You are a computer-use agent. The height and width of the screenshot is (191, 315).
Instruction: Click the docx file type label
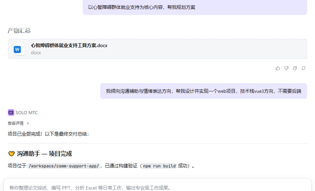click(36, 53)
